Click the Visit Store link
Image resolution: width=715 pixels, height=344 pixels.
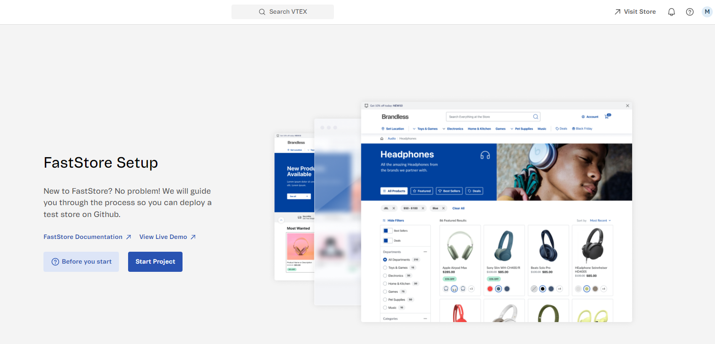(x=635, y=12)
